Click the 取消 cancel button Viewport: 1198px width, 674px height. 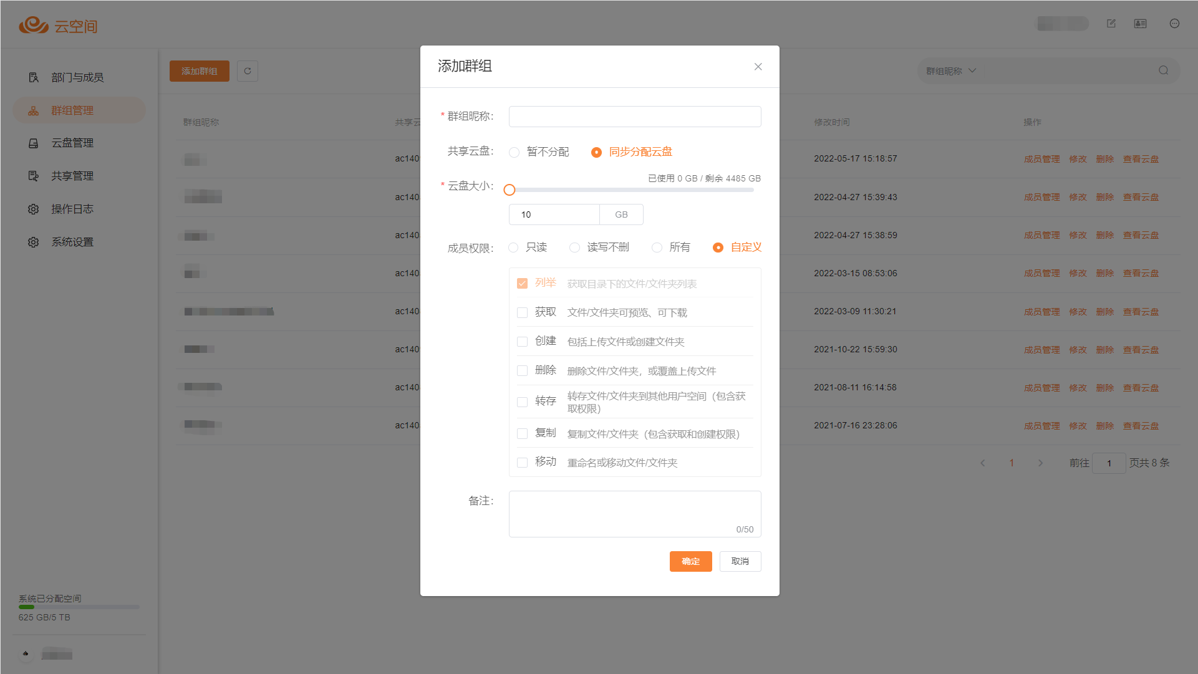(740, 561)
